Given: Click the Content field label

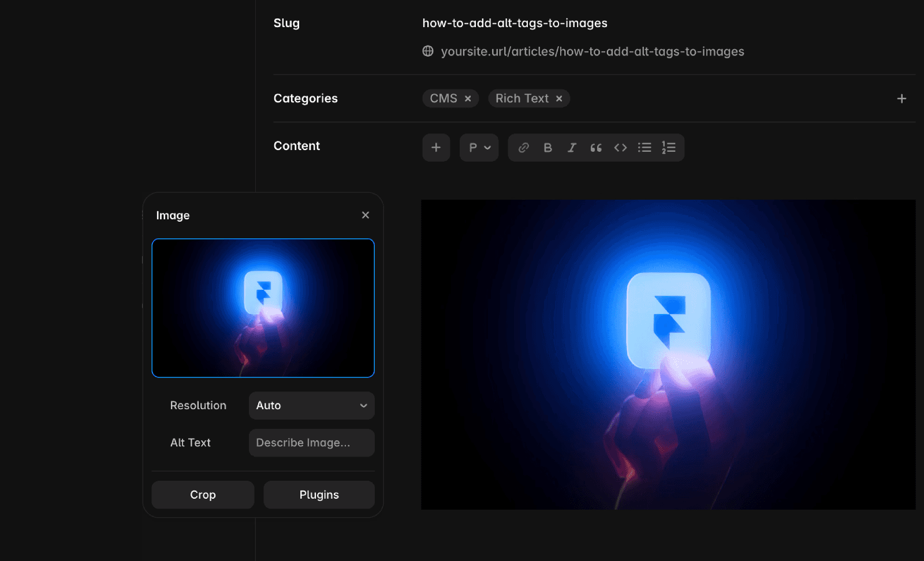Looking at the screenshot, I should point(297,146).
